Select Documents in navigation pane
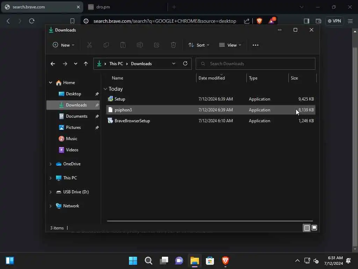The width and height of the screenshot is (358, 269). pos(73,116)
